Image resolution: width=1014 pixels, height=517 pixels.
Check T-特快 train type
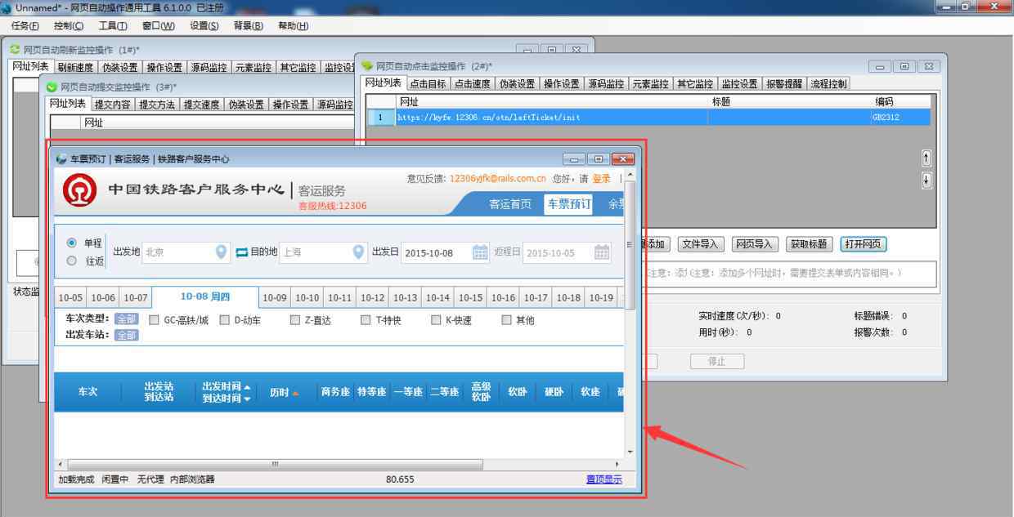click(366, 320)
